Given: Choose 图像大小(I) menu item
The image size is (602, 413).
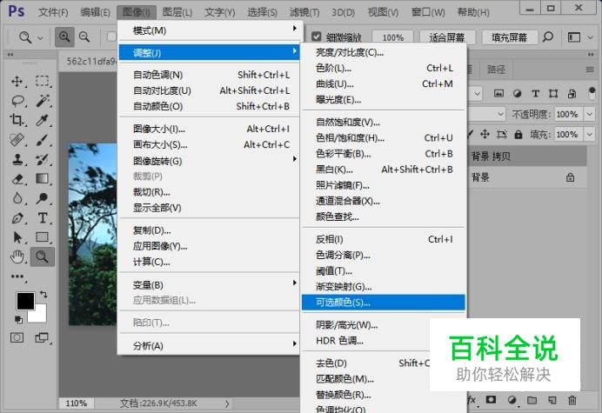Looking at the screenshot, I should point(209,129).
